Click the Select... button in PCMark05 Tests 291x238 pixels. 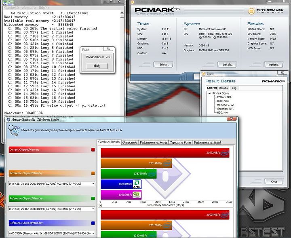click(x=163, y=65)
